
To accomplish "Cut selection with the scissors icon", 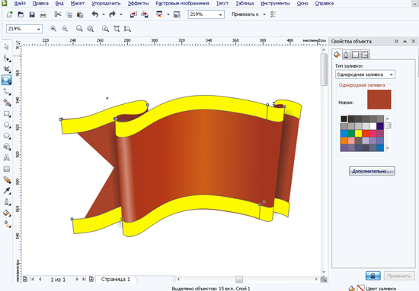I will [57, 14].
